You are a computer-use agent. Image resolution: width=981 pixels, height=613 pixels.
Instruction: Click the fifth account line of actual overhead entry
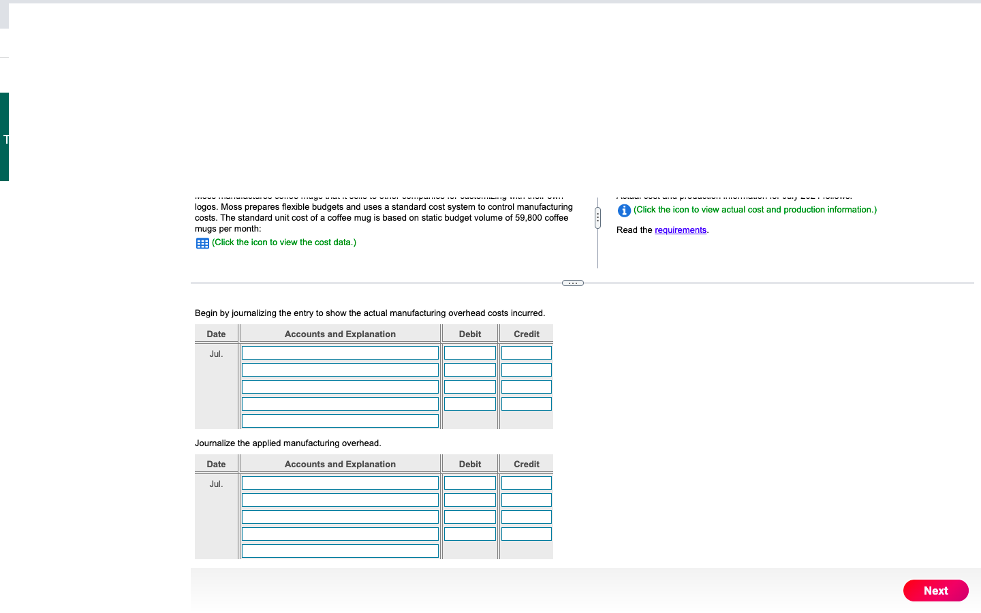(x=339, y=420)
